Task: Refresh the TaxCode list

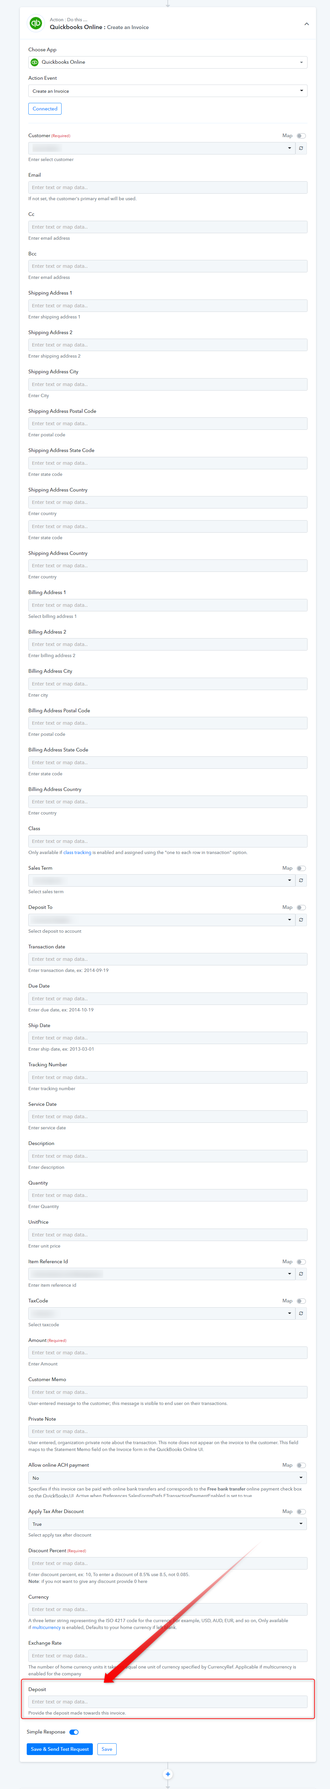Action: point(301,1314)
